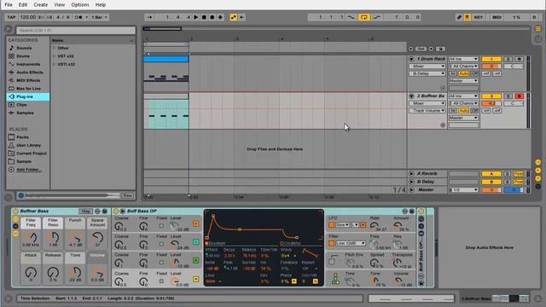This screenshot has width=546, height=307.
Task: Click the transport Stop button
Action: [x=204, y=17]
